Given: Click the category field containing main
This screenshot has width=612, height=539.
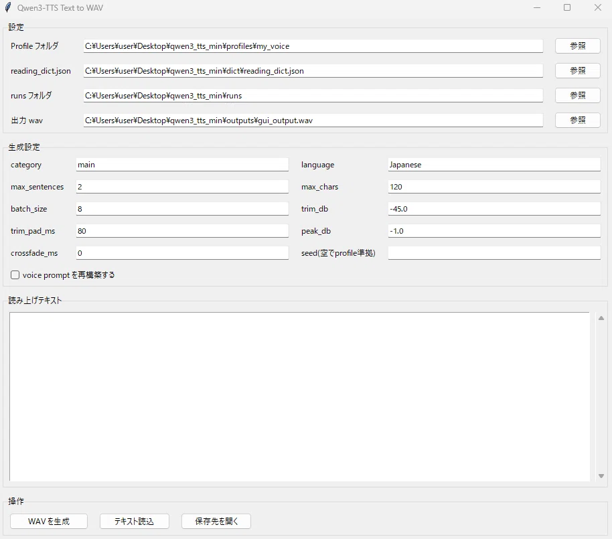Looking at the screenshot, I should tap(182, 165).
